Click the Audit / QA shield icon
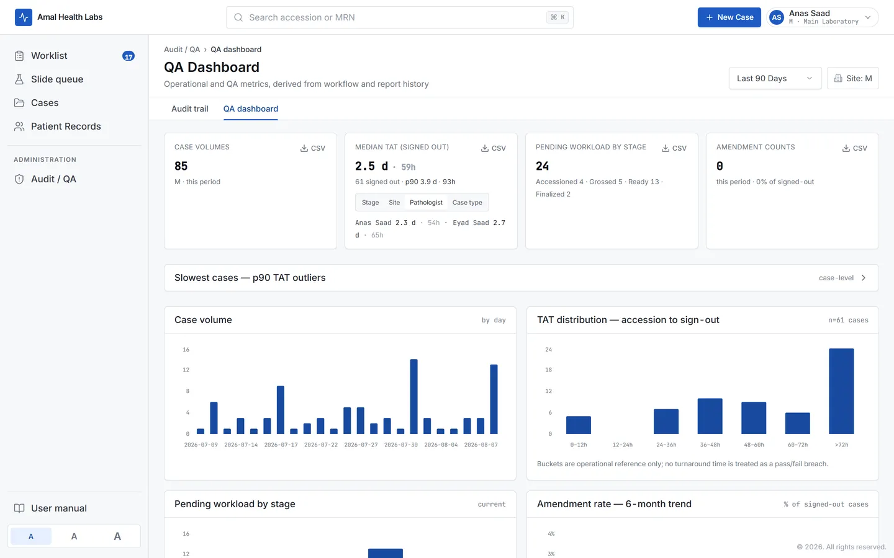The width and height of the screenshot is (894, 558). 19,179
